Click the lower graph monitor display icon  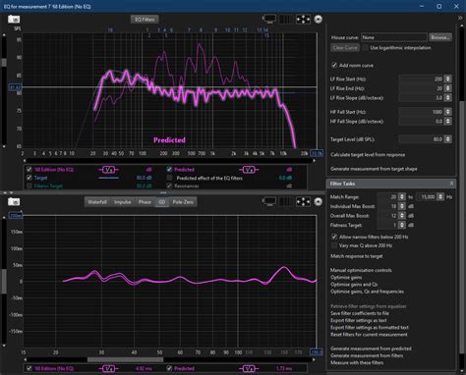(269, 202)
